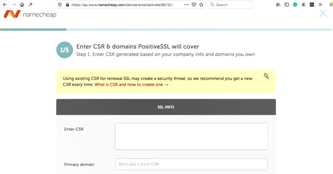
Task: Open the shield tracking protection icon
Action: tap(60, 5)
